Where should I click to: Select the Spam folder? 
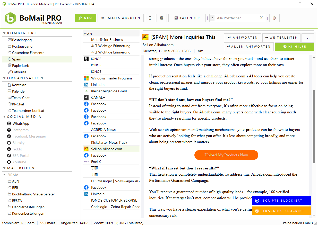37,59
